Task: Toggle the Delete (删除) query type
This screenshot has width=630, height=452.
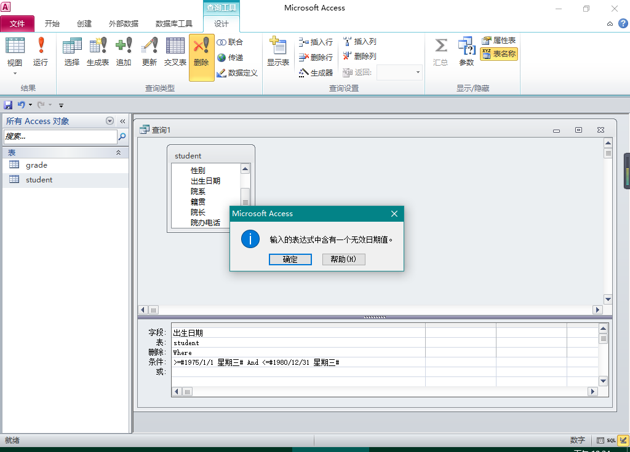Action: pos(201,57)
